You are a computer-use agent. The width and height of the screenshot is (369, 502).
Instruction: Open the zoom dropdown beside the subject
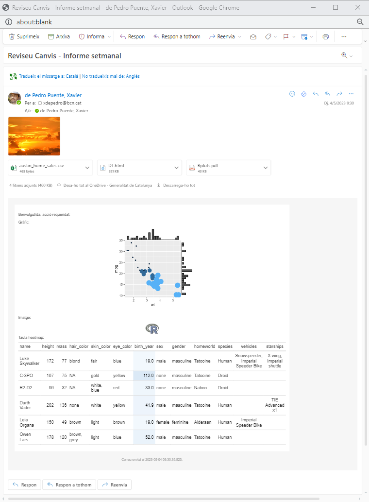347,56
